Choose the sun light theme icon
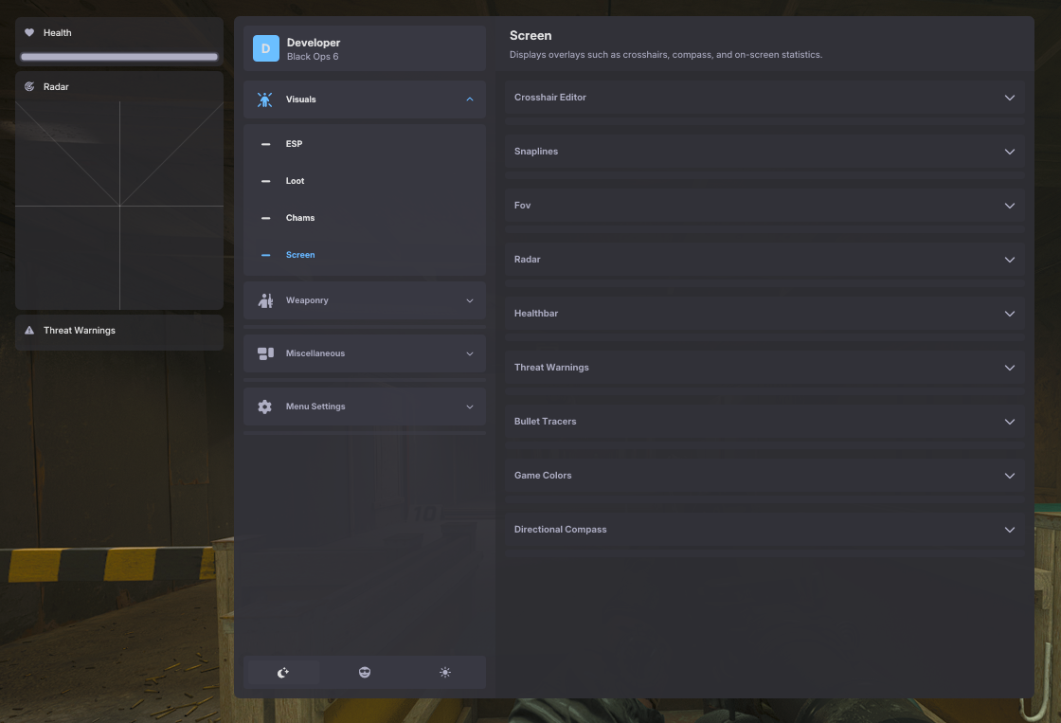The height and width of the screenshot is (723, 1061). click(445, 673)
